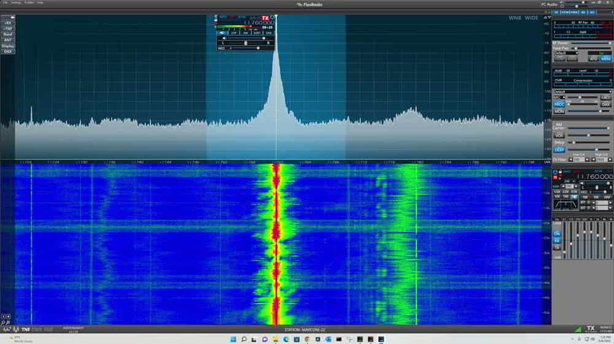Open the RX tab in top-right panel selector
The height and width of the screenshot is (344, 614).
[583, 12]
